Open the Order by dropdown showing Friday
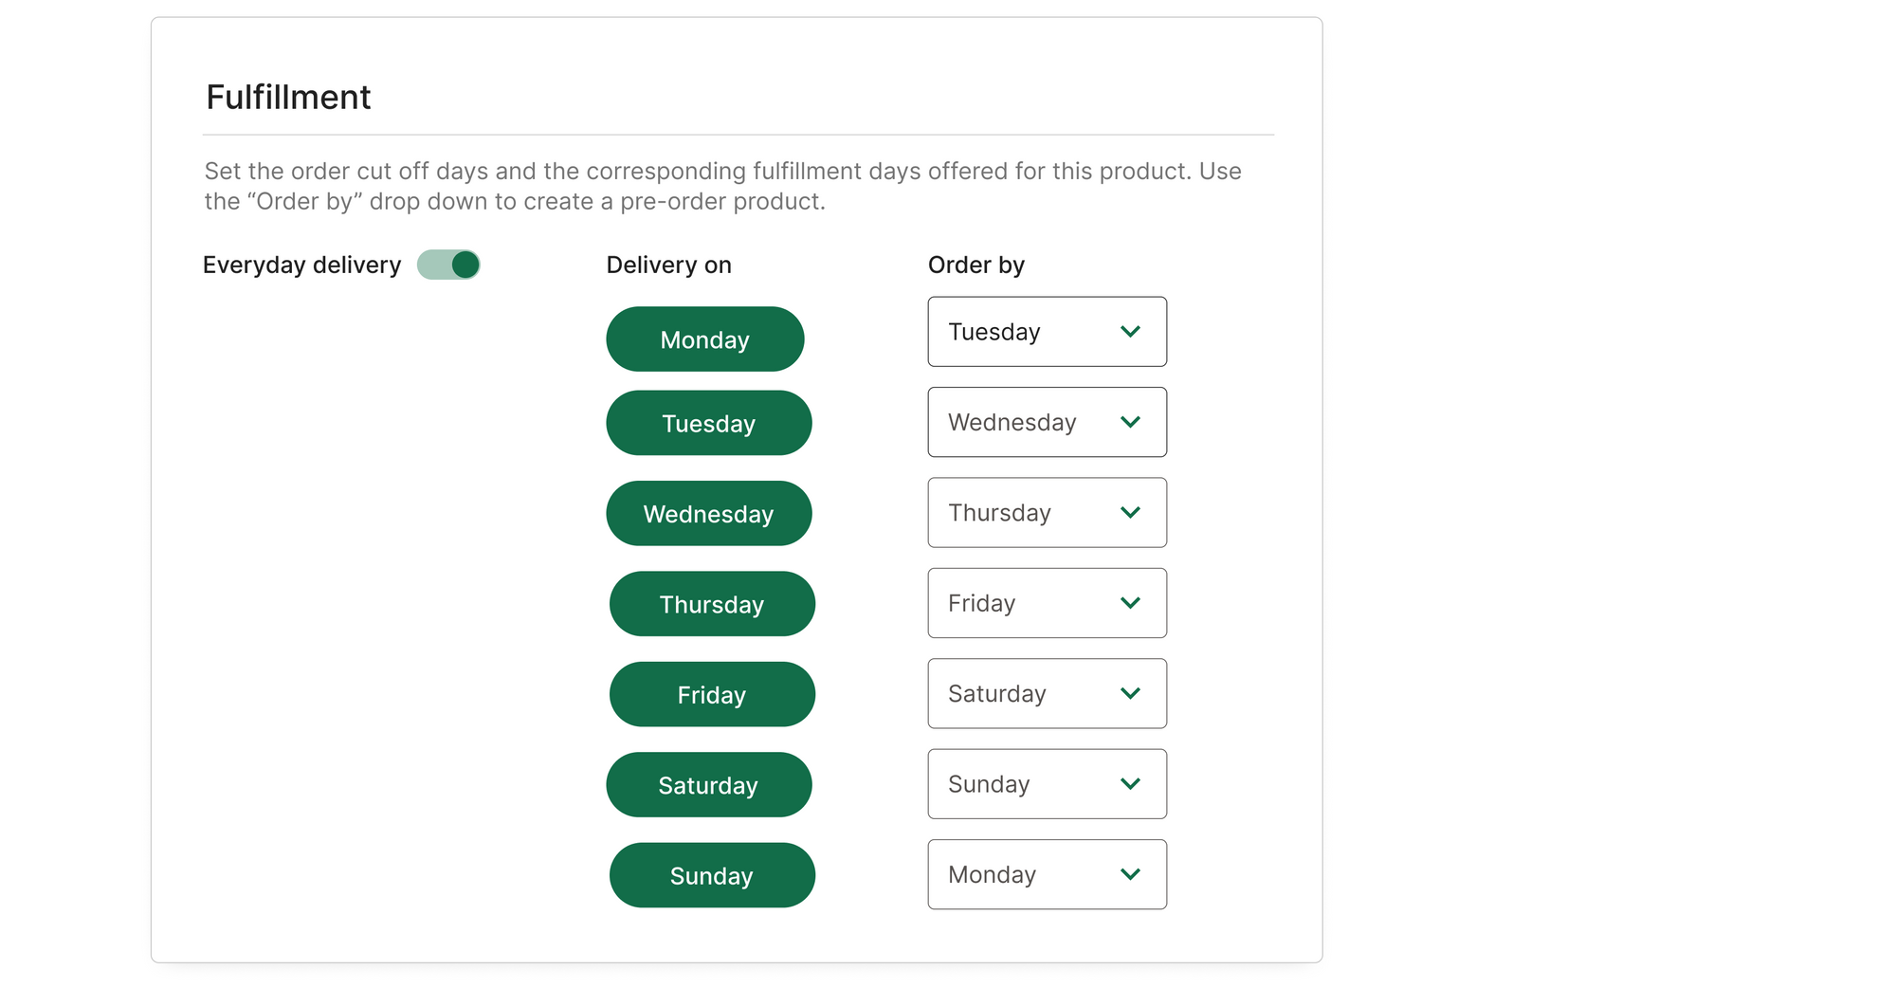The image size is (1896, 988). coord(1048,603)
